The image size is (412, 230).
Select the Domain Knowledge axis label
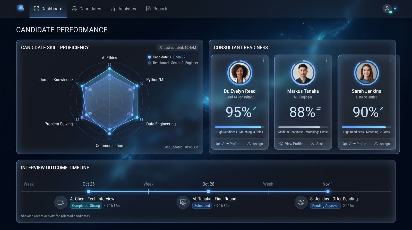click(x=56, y=80)
